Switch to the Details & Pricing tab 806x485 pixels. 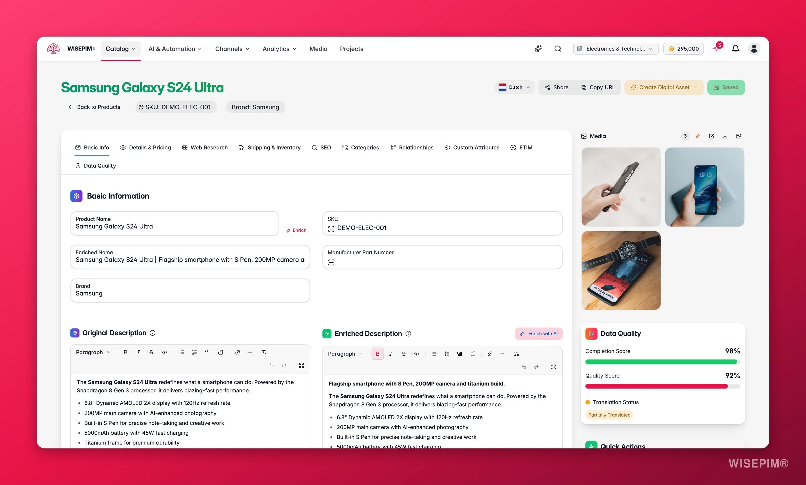click(x=145, y=147)
